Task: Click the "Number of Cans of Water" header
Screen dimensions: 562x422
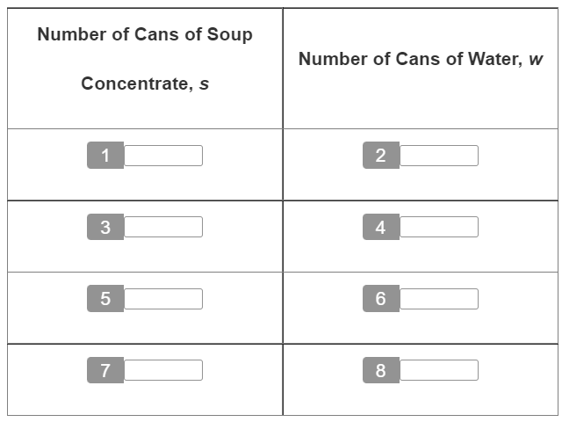Action: pyautogui.click(x=409, y=59)
